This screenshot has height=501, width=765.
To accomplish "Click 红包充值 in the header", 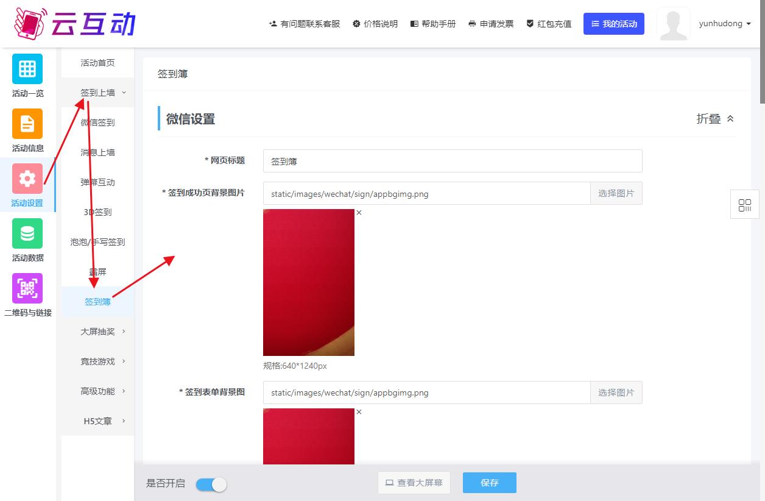I will click(x=549, y=24).
